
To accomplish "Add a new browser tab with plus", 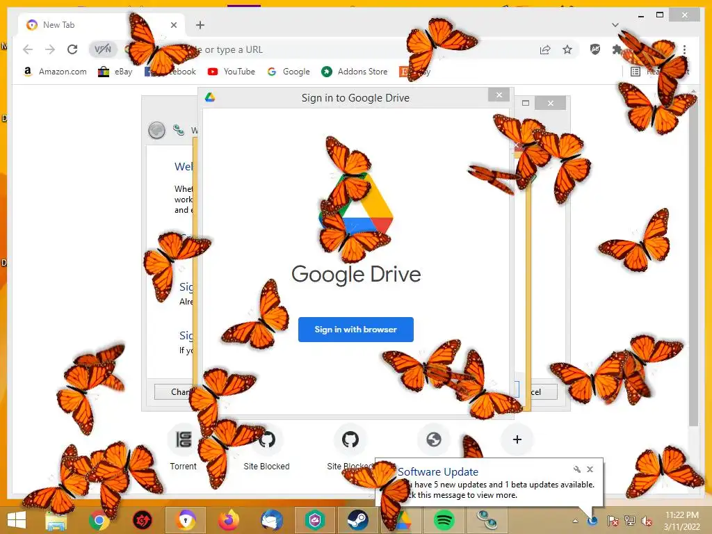I will click(200, 25).
